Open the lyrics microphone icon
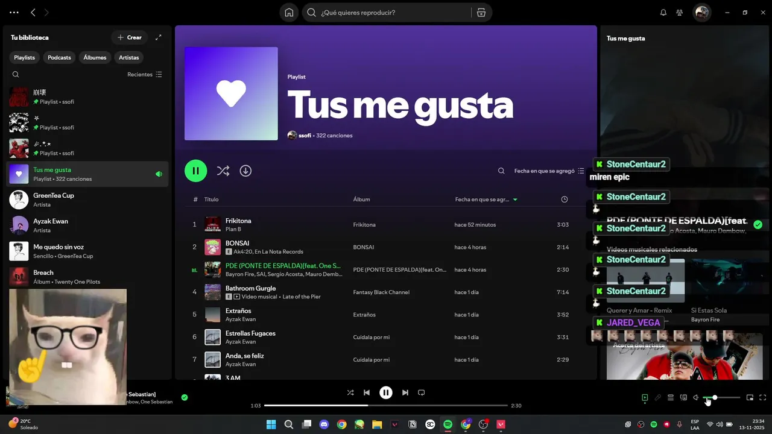Screen dimensions: 772x434 [657, 398]
